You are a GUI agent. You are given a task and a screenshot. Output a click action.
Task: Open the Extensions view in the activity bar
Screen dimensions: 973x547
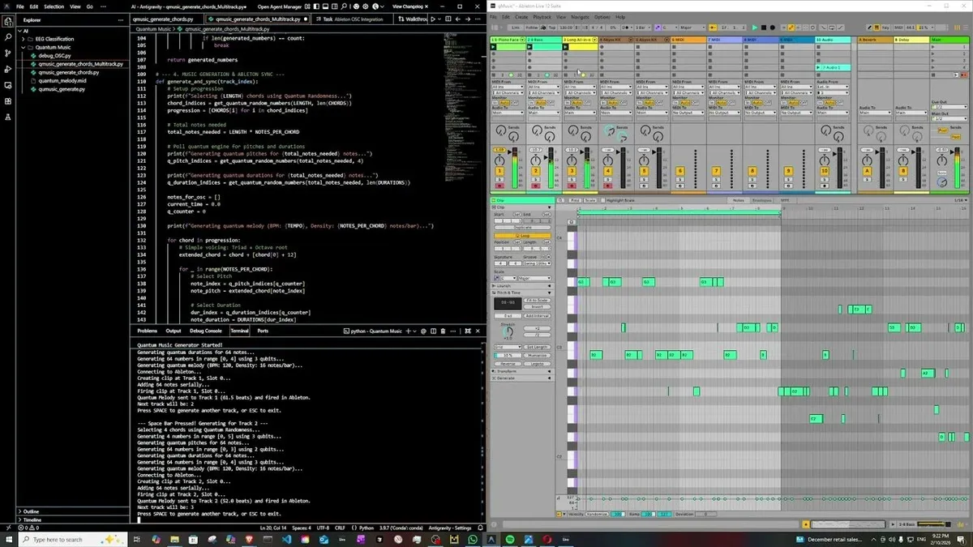[x=8, y=101]
